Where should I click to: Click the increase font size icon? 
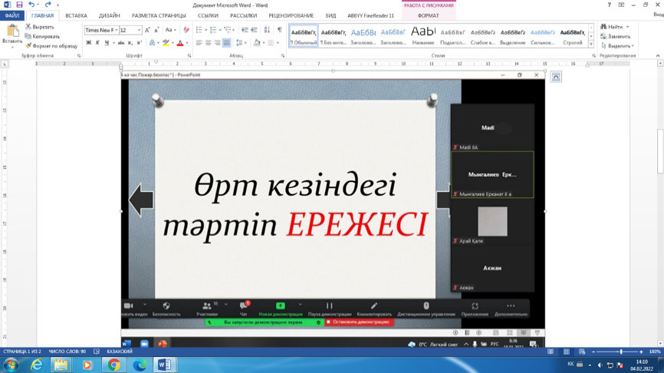pyautogui.click(x=147, y=30)
